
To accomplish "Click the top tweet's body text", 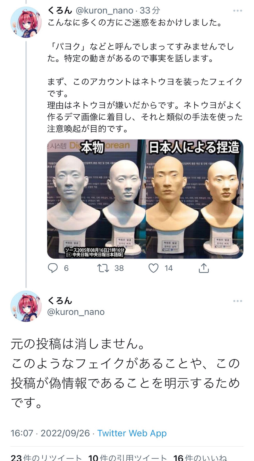I will (145, 75).
